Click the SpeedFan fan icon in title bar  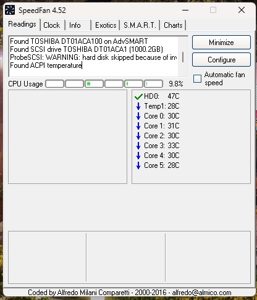pos(10,10)
